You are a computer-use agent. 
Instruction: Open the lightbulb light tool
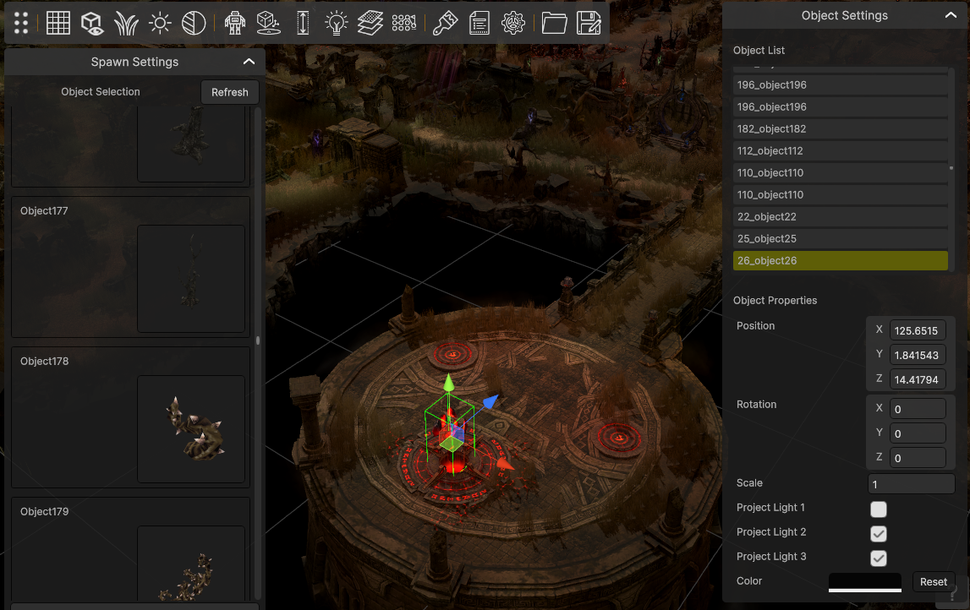pyautogui.click(x=337, y=24)
